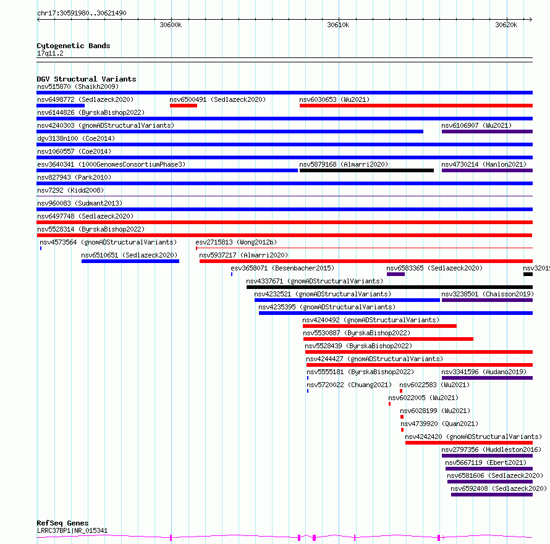
Task: Open nsv6581606 (Sedlazeck2020) variant
Action: click(490, 482)
